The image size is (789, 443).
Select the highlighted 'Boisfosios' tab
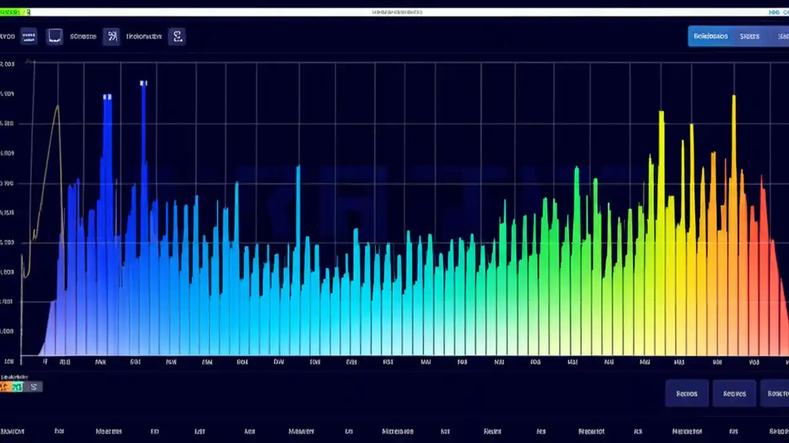(x=711, y=36)
